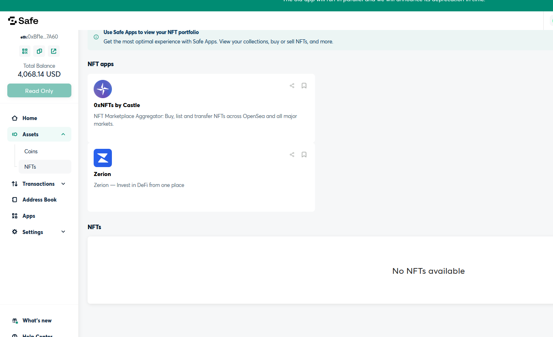Image resolution: width=553 pixels, height=337 pixels.
Task: Share the 0xNFTs by Castle app
Action: coord(292,86)
